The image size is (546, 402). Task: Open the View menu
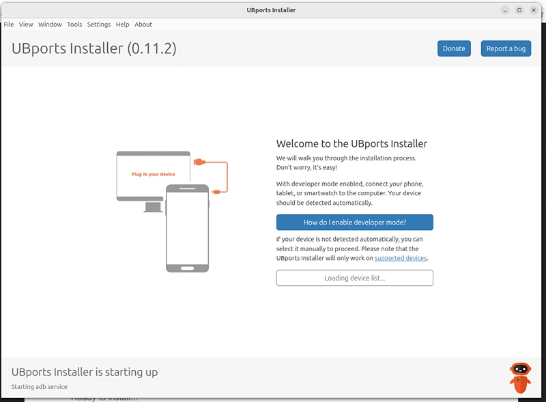(x=26, y=25)
